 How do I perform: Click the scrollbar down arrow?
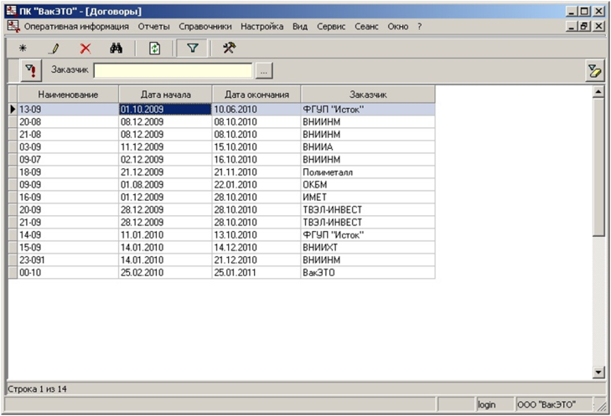tap(598, 372)
